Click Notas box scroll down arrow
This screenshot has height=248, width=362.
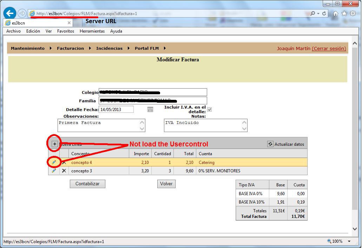[x=244, y=129]
